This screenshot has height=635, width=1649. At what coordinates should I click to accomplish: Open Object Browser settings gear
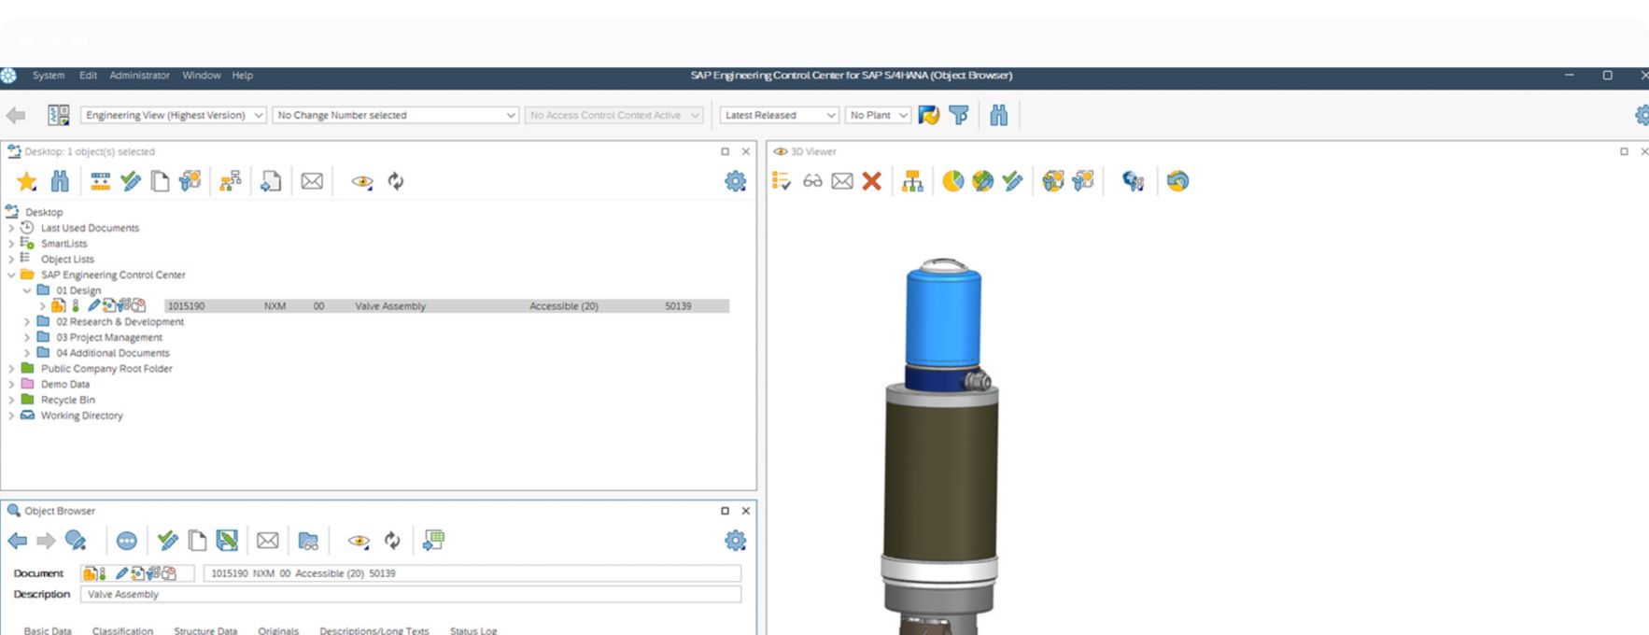(736, 541)
